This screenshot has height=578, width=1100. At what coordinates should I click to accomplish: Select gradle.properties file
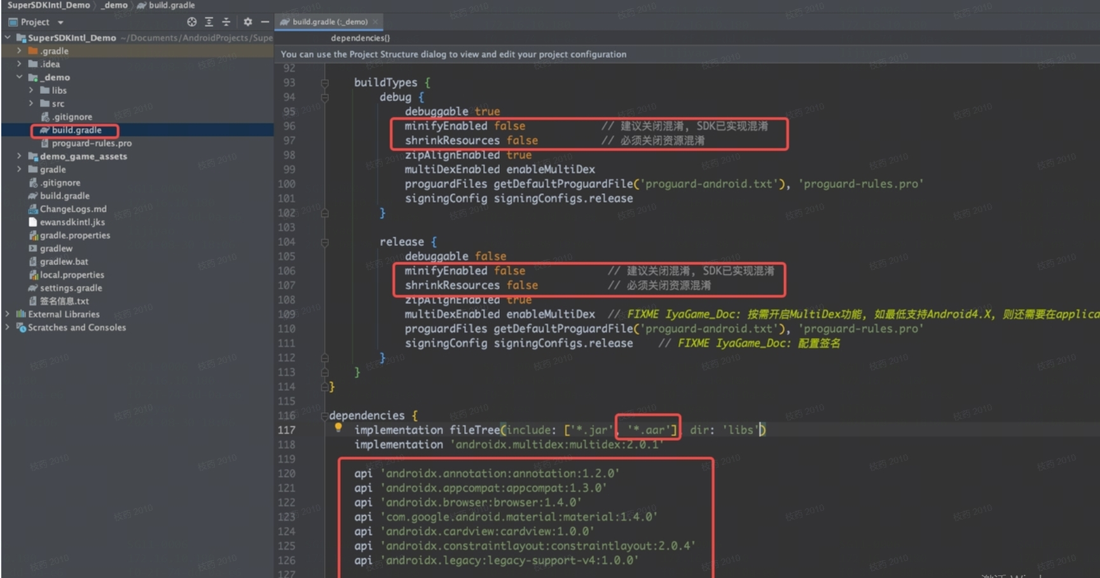point(69,235)
